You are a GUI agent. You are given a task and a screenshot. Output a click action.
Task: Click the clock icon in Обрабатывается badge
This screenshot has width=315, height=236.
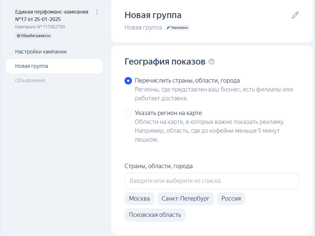(x=18, y=36)
